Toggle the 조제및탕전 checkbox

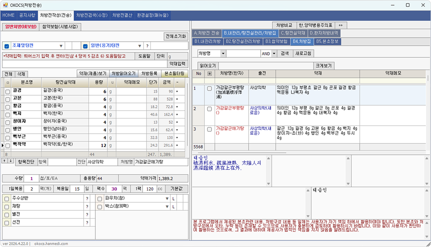[6, 46]
